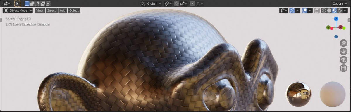This screenshot has height=112, width=351.
Task: Open the proportional editing falloff dropdown
Action: point(200,3)
